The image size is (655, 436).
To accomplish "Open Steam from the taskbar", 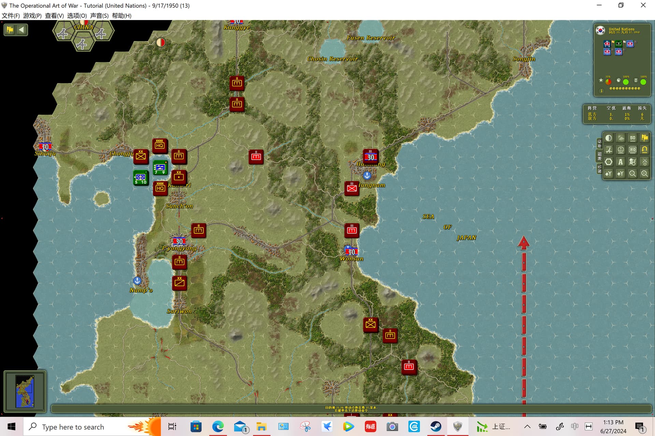I will click(x=436, y=426).
